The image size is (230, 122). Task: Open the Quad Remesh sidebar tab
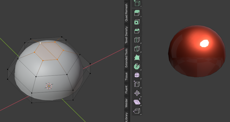126,12
